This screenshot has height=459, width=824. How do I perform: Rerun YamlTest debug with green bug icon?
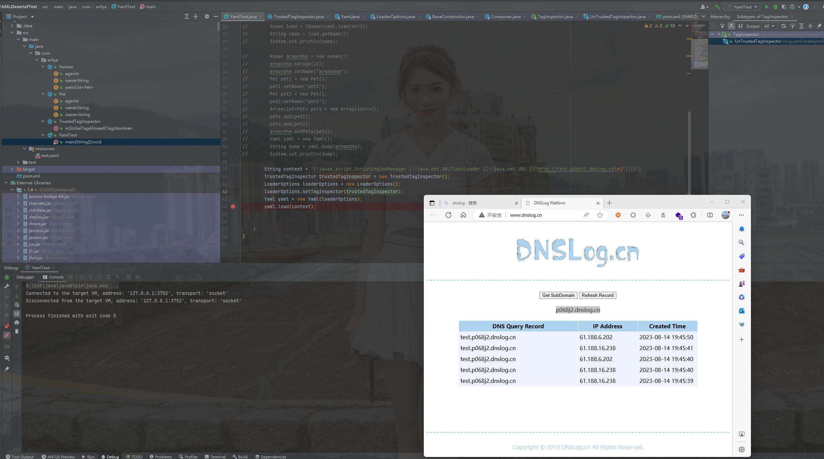click(x=7, y=277)
